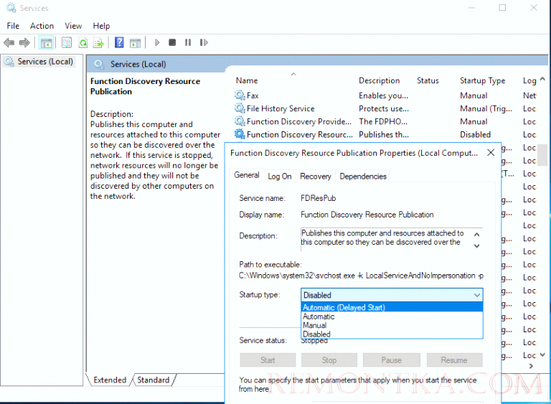Open the Action menu
551x404 pixels.
point(42,26)
